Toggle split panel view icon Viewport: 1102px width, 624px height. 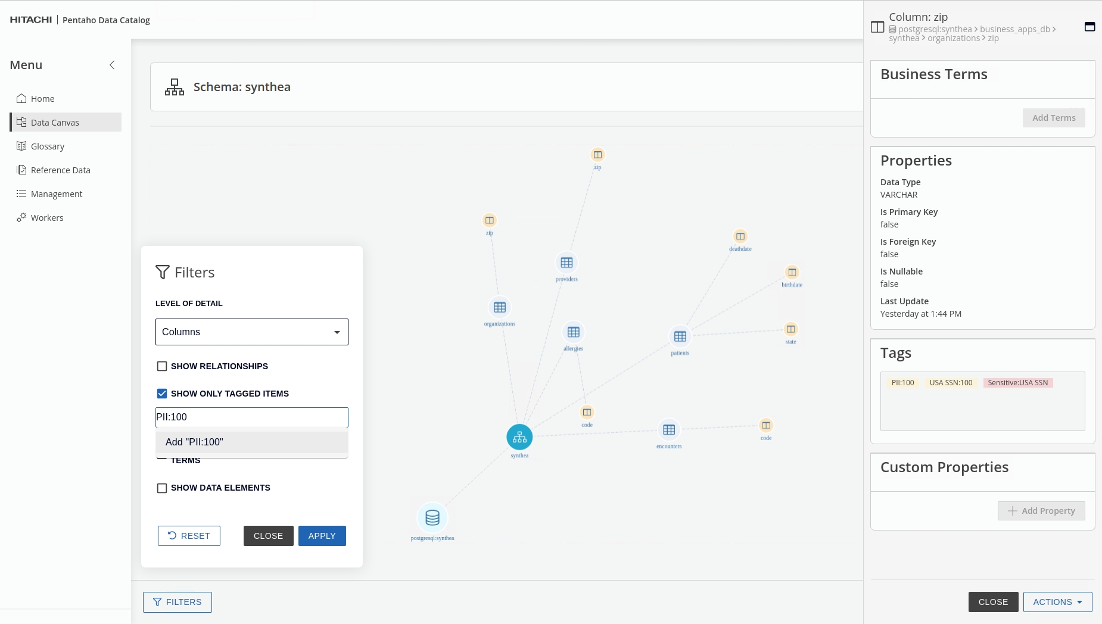[x=877, y=27]
